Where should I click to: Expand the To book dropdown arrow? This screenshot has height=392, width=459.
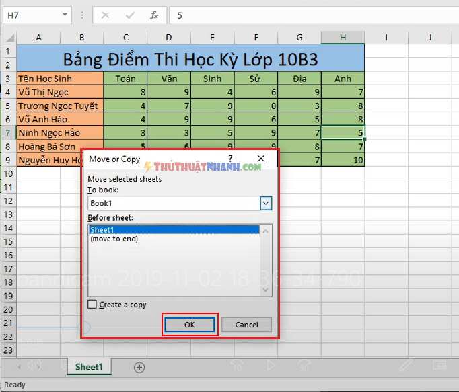click(266, 203)
